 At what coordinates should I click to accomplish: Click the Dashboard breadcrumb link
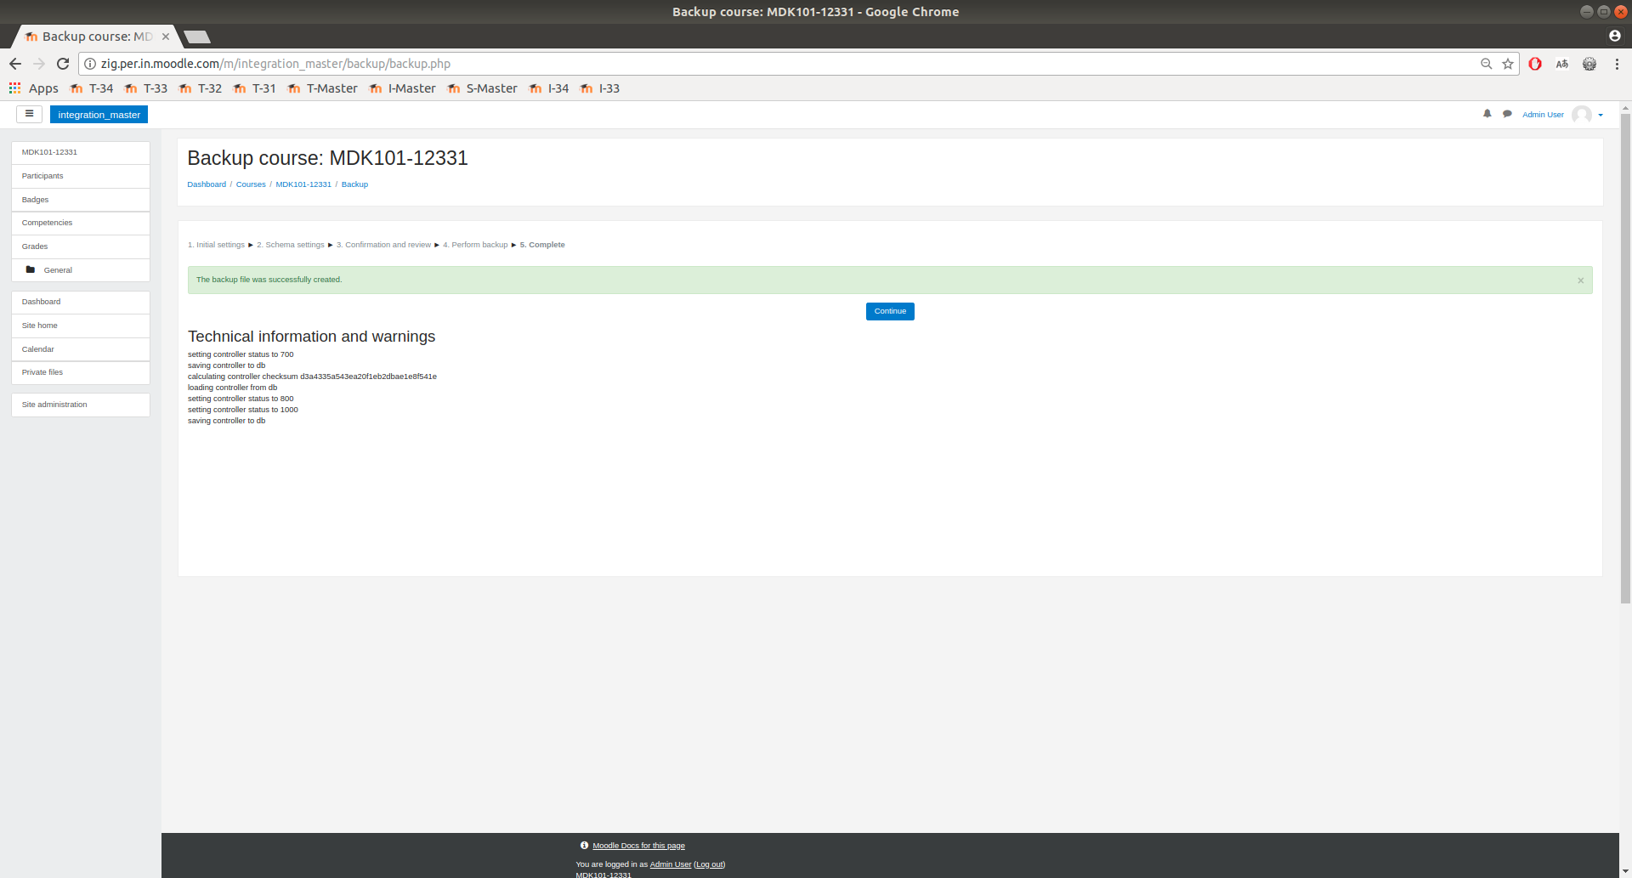tap(207, 184)
